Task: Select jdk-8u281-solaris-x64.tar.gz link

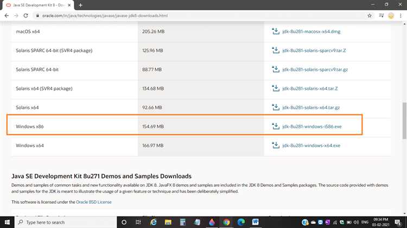Action: click(x=311, y=108)
